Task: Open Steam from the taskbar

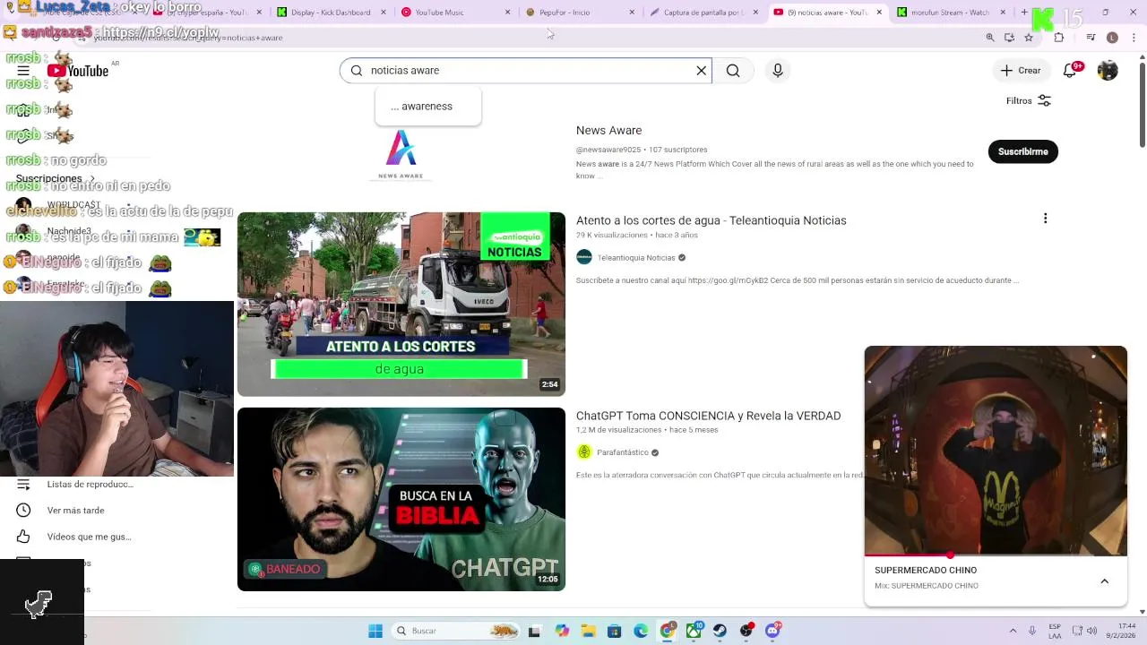Action: pos(720,631)
